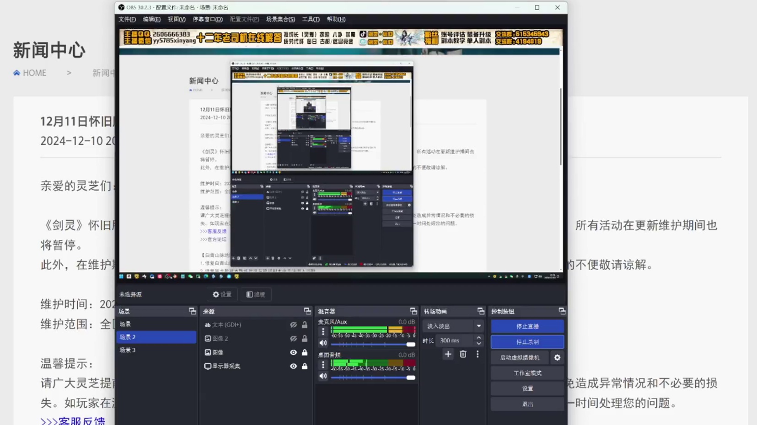Open 麦克风/Aux audio options three-dot menu
The height and width of the screenshot is (425, 757).
(x=323, y=331)
